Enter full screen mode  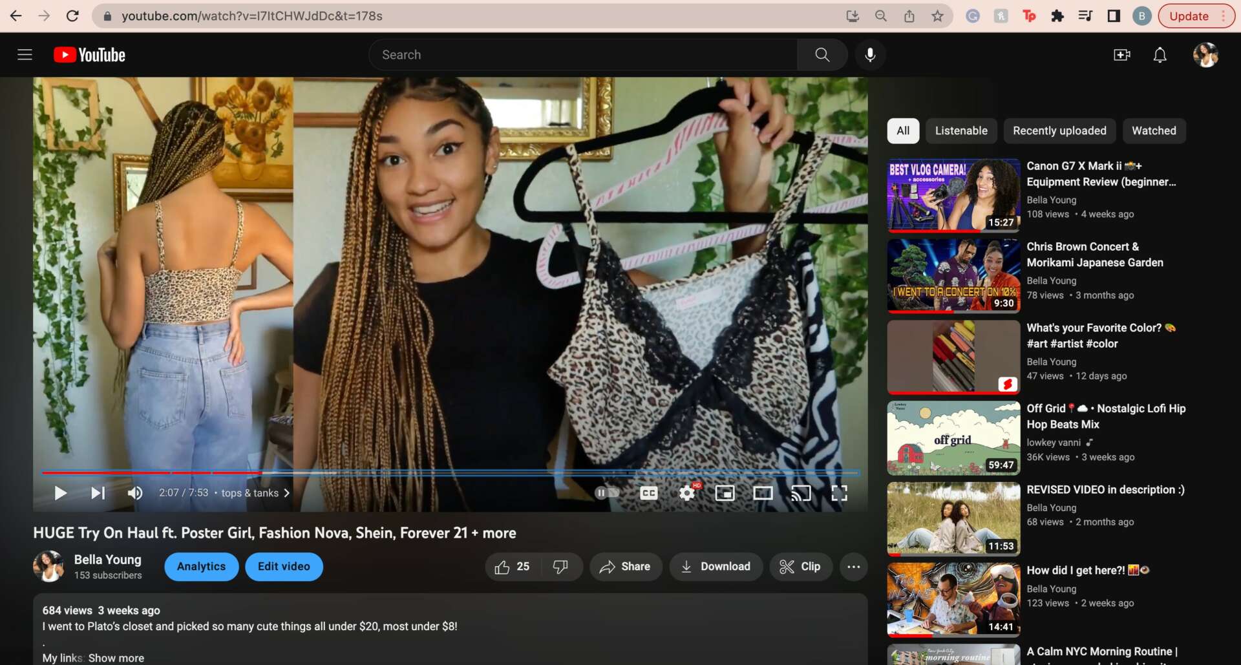click(839, 493)
